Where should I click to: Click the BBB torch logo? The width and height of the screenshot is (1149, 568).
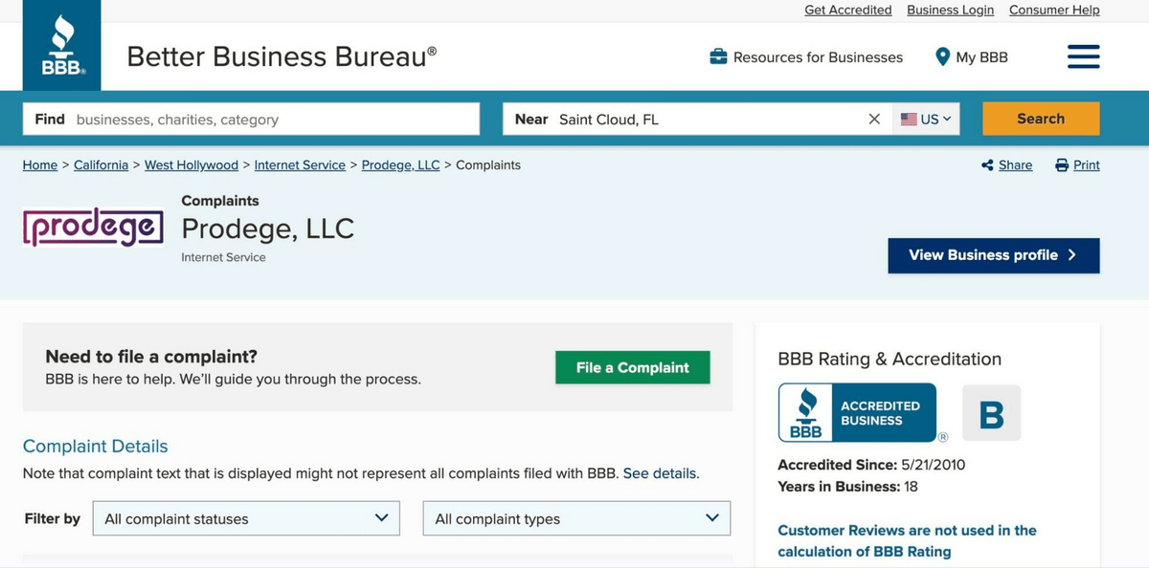[x=62, y=45]
